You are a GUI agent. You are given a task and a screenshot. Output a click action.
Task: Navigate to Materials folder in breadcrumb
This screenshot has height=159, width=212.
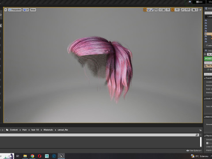pyautogui.click(x=48, y=130)
